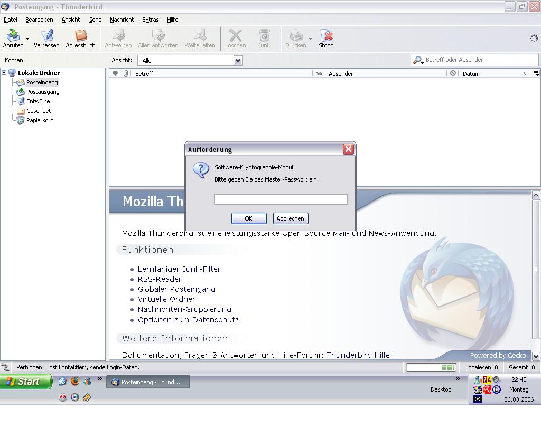This screenshot has height=448, width=541.
Task: Select the Entwürfe folder
Action: [38, 101]
